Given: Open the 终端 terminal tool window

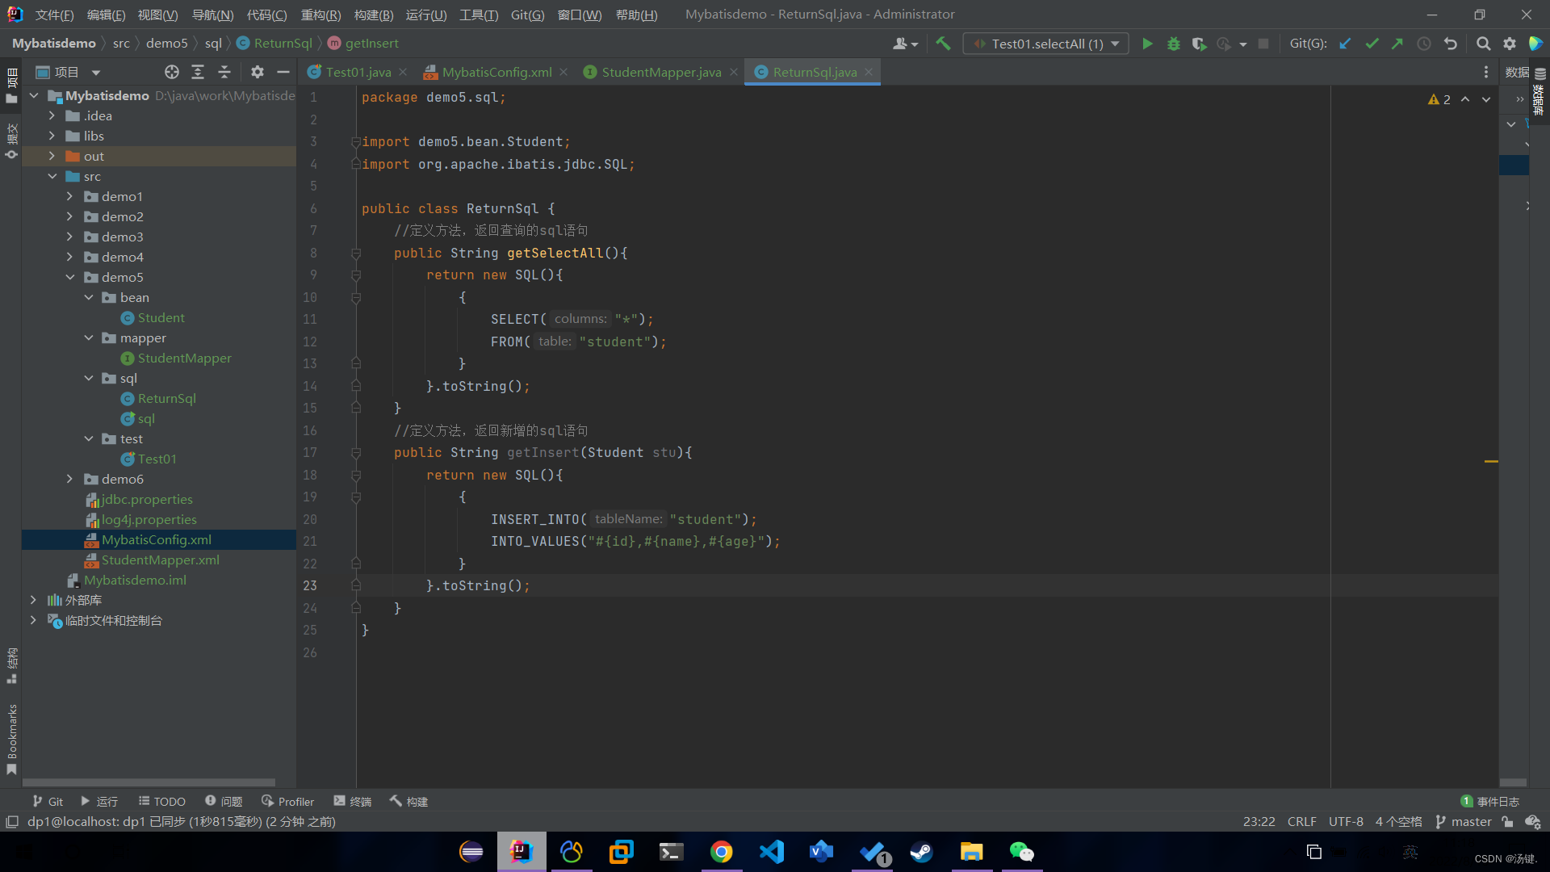Looking at the screenshot, I should coord(353,801).
